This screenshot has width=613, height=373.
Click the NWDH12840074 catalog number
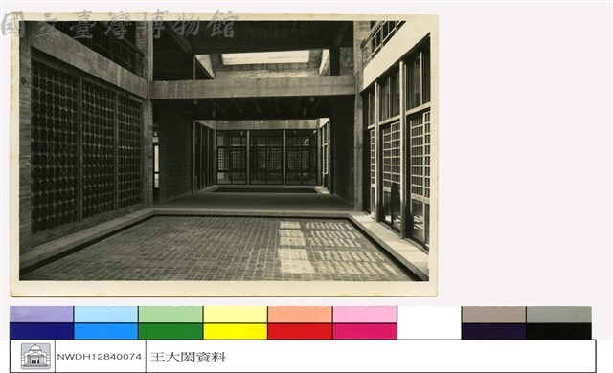[x=100, y=357]
